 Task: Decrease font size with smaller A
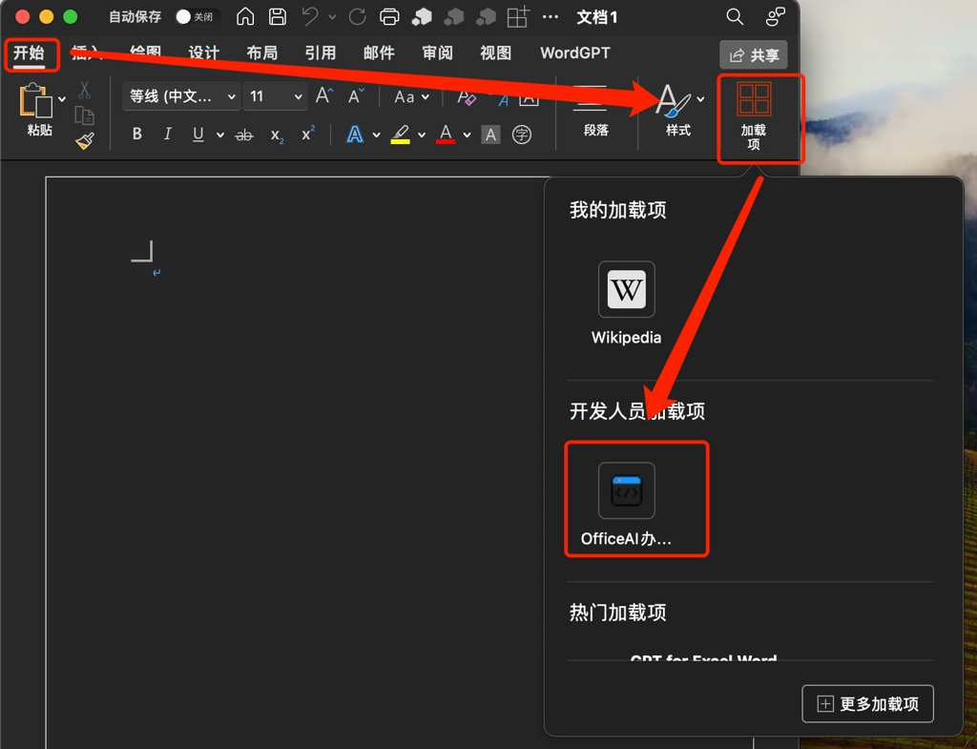[x=357, y=96]
